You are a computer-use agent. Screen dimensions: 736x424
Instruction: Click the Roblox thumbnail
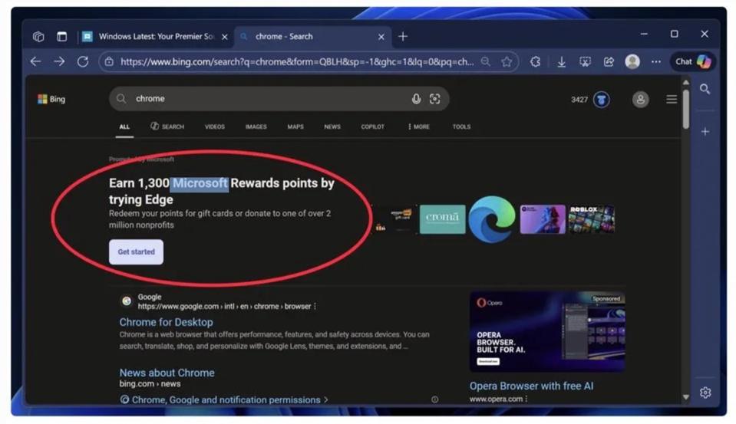tap(592, 219)
